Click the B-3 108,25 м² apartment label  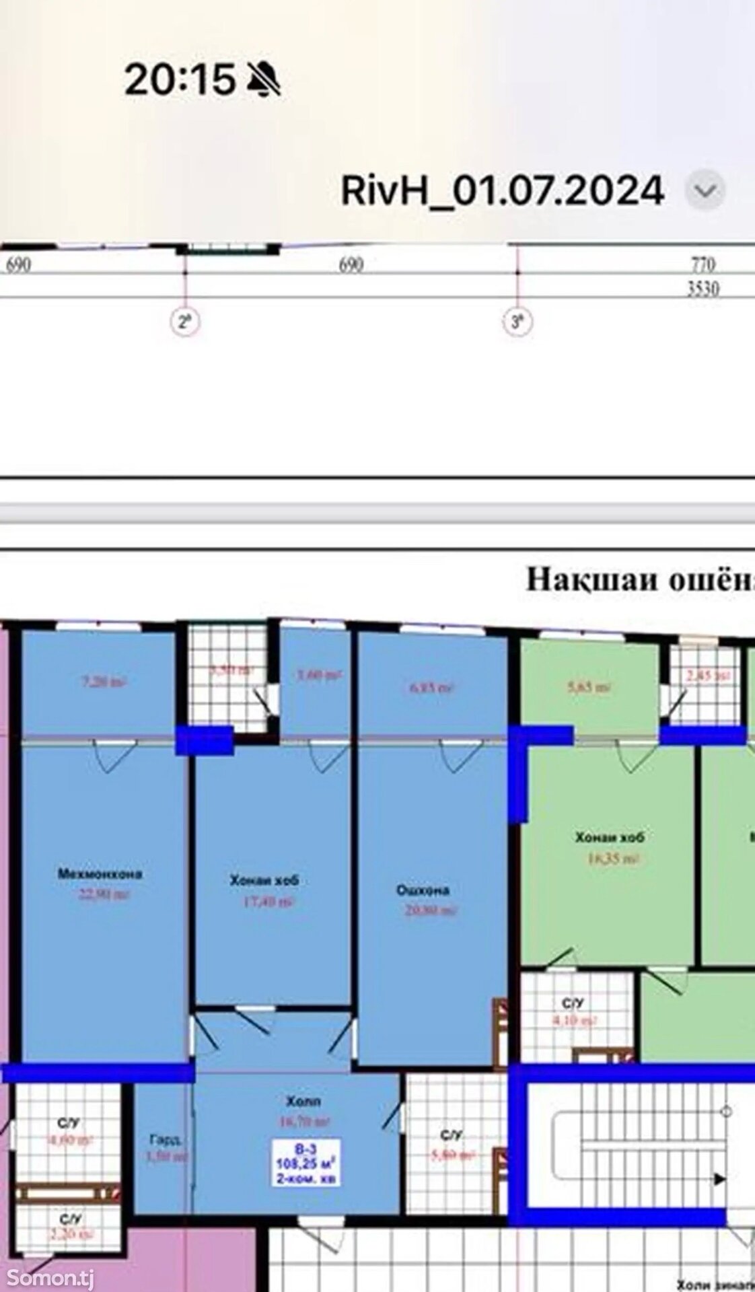click(305, 1162)
